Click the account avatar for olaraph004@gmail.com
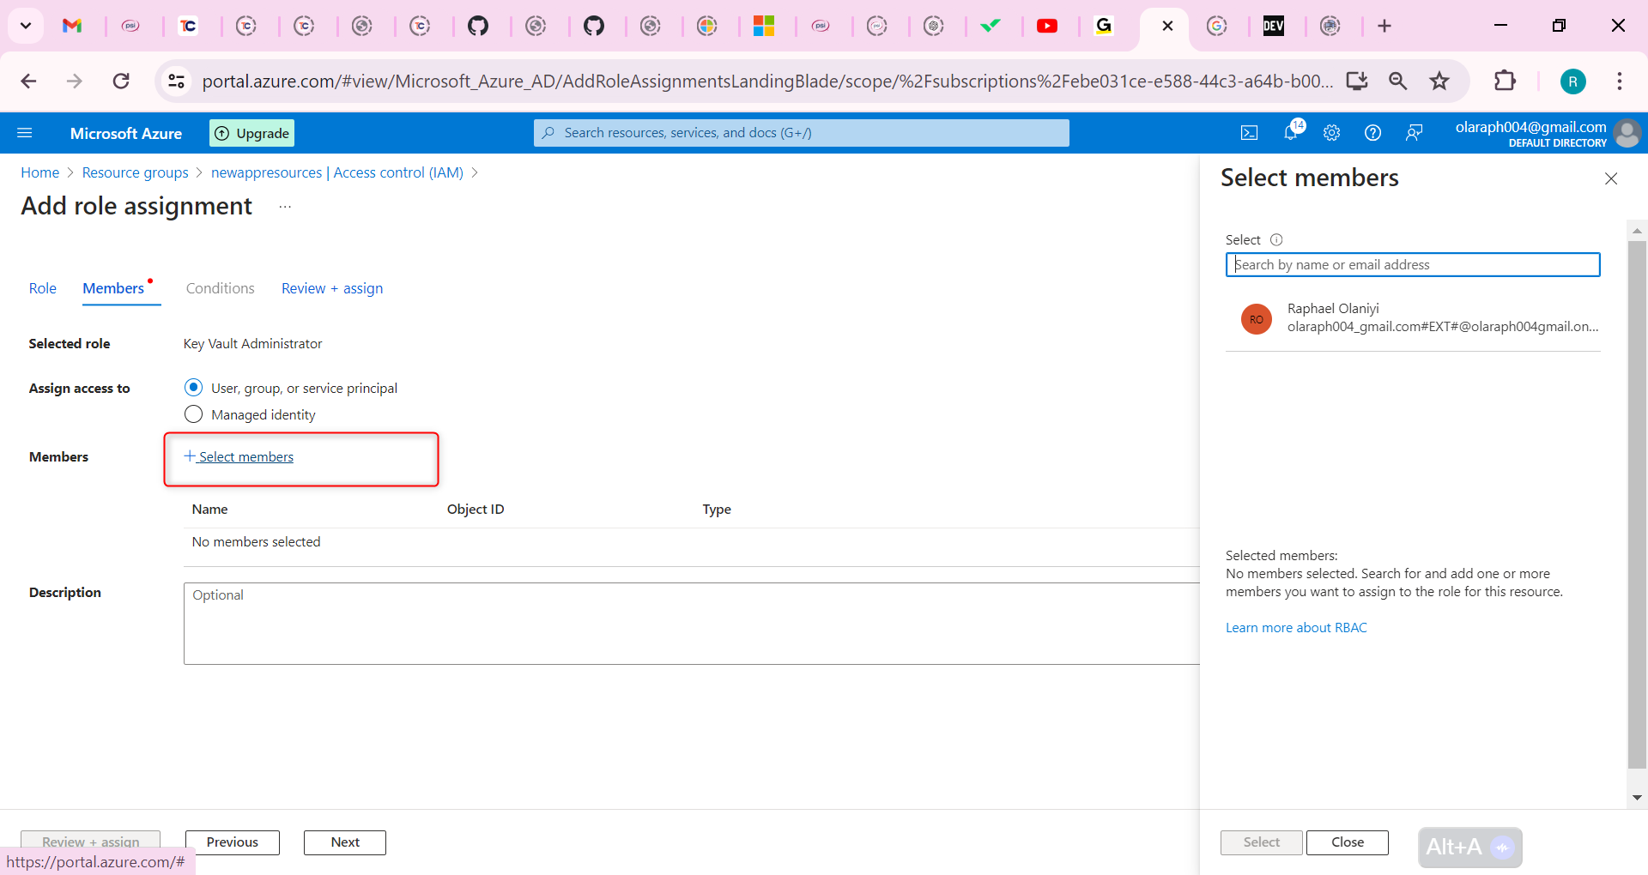The height and width of the screenshot is (875, 1648). [1627, 133]
